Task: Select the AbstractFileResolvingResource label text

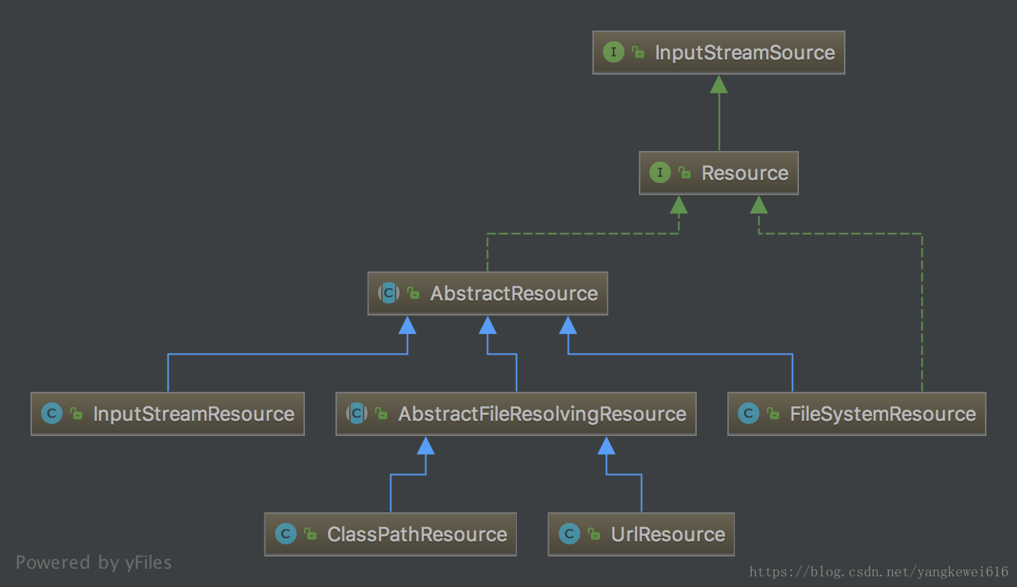Action: (542, 414)
